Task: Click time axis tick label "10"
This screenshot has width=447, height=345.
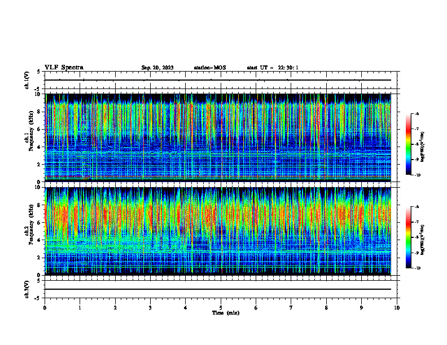Action: tap(397, 308)
